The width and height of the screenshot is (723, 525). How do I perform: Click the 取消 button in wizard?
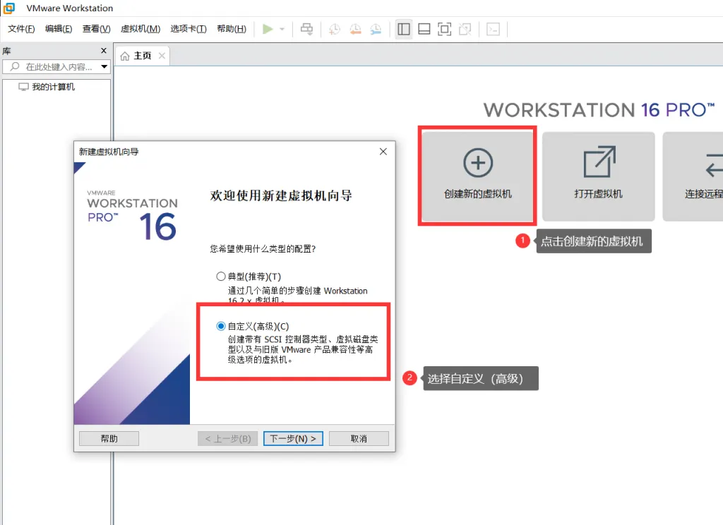359,439
